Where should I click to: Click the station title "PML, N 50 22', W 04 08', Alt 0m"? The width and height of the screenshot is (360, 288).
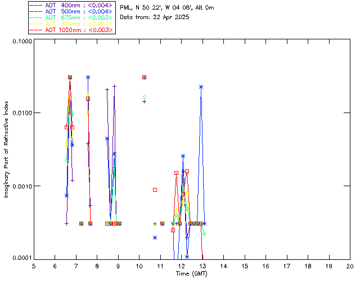coord(167,8)
